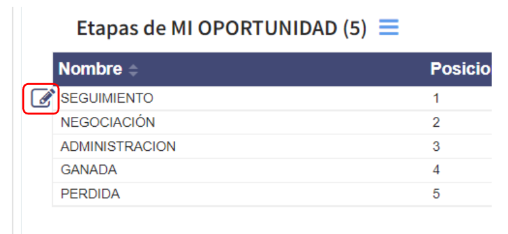
Task: Select position 5 in PERDIDA row
Action: (x=436, y=194)
